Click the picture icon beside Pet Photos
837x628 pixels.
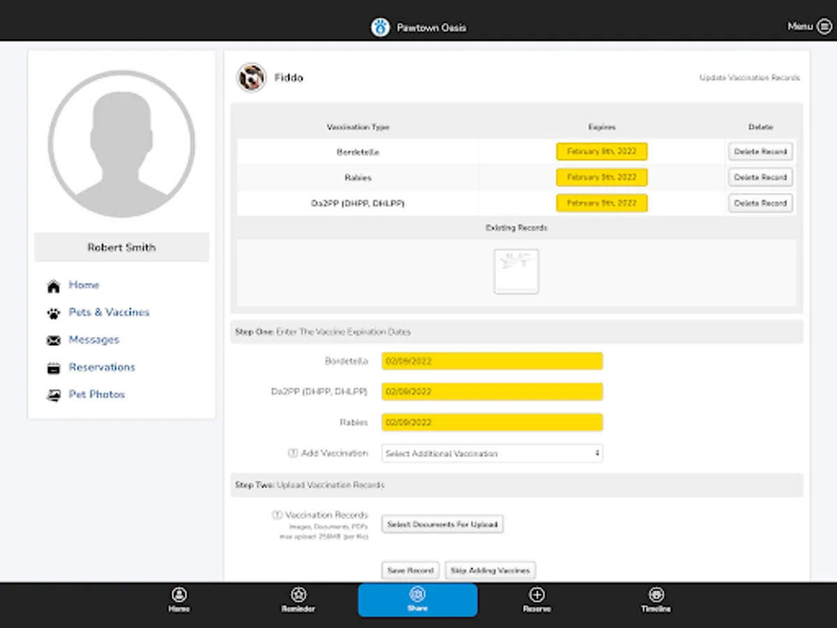pos(54,395)
